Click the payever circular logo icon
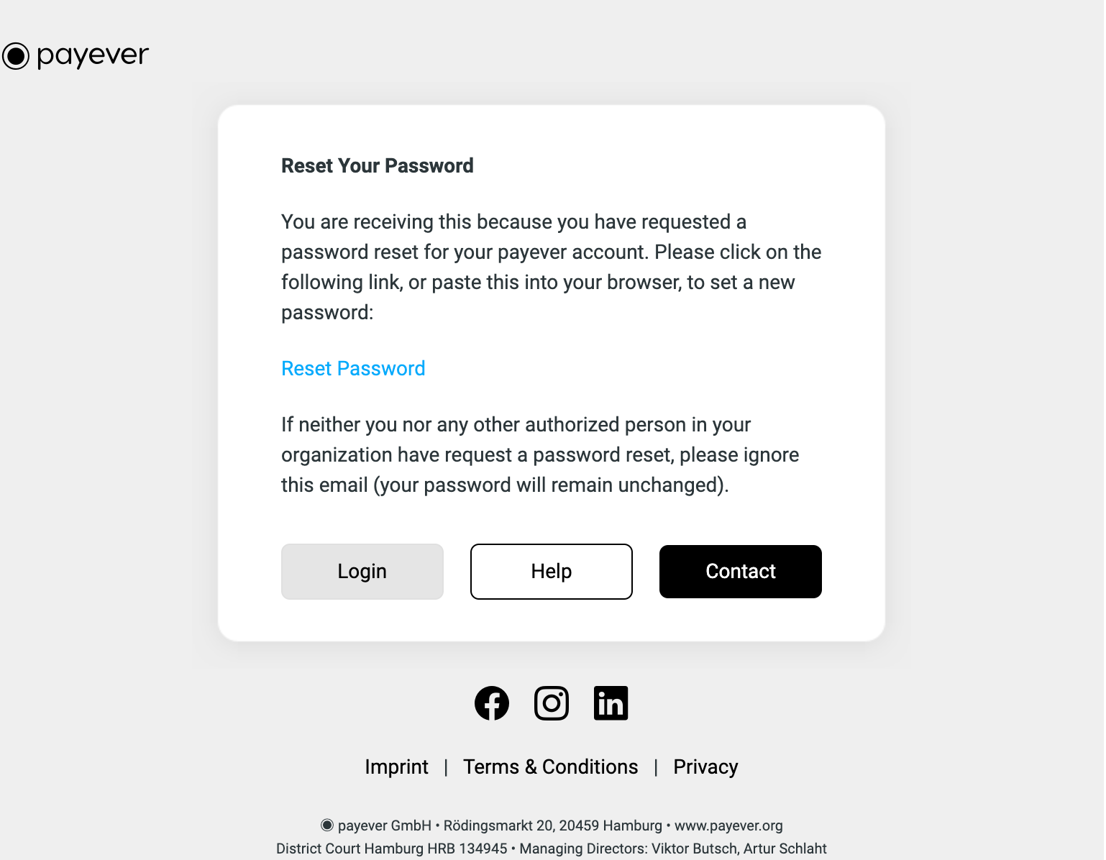 [16, 55]
